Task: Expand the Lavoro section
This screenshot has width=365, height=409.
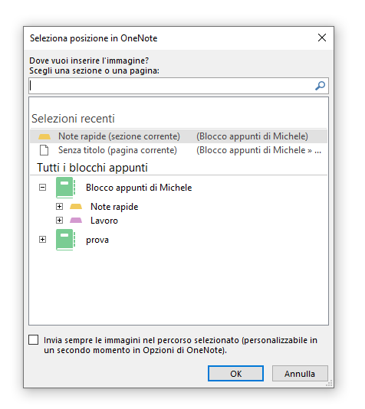Action: tap(60, 221)
